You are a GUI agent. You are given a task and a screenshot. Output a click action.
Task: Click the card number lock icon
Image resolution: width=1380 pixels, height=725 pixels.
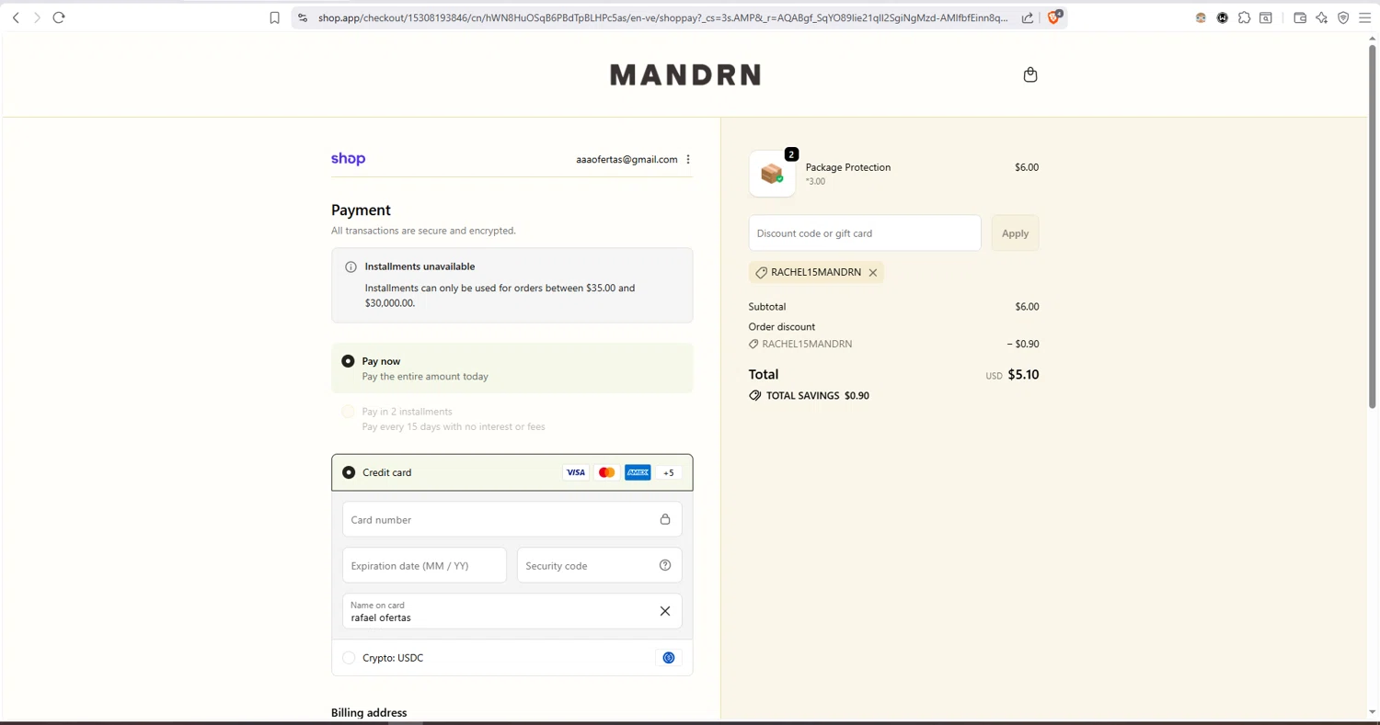[665, 519]
